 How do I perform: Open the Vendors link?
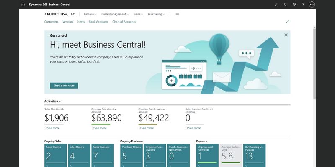[68, 22]
